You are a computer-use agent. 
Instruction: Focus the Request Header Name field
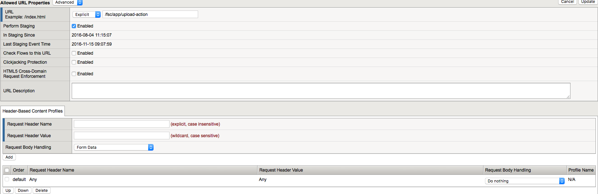pyautogui.click(x=122, y=124)
